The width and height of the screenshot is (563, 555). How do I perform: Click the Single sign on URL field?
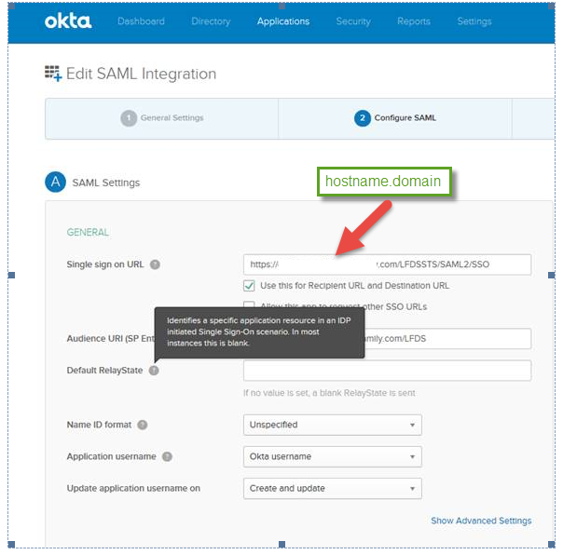click(x=387, y=264)
